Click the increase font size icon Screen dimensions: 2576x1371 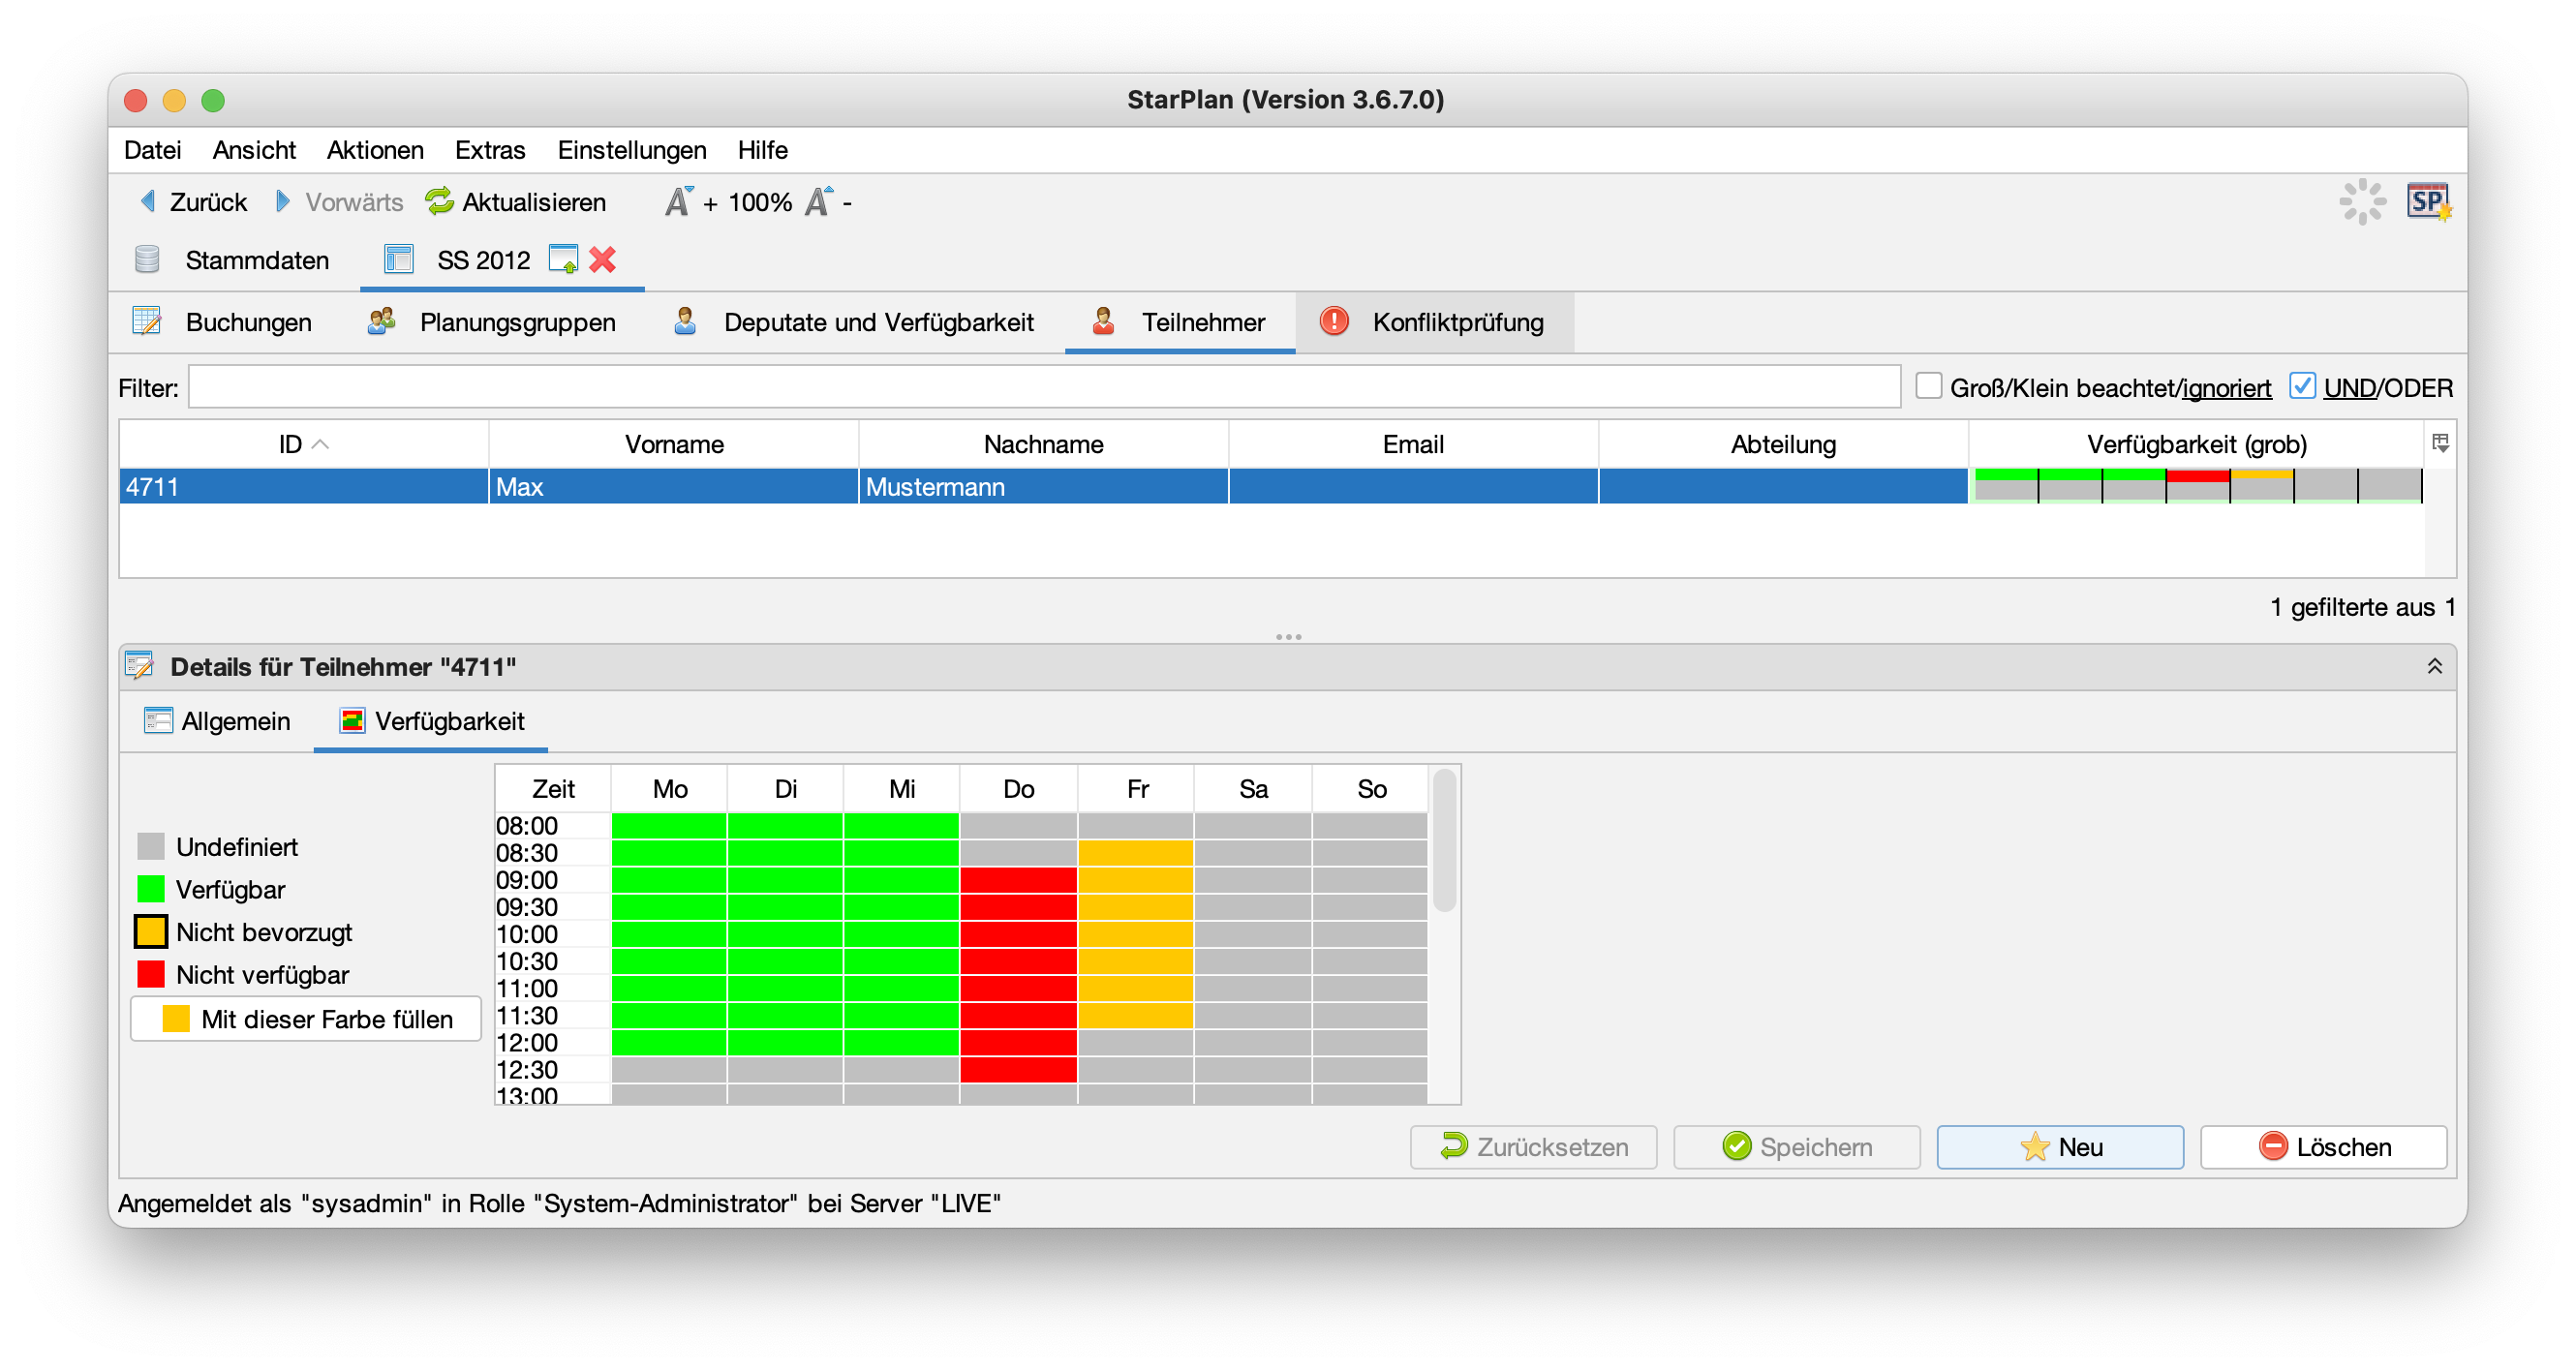pyautogui.click(x=679, y=202)
